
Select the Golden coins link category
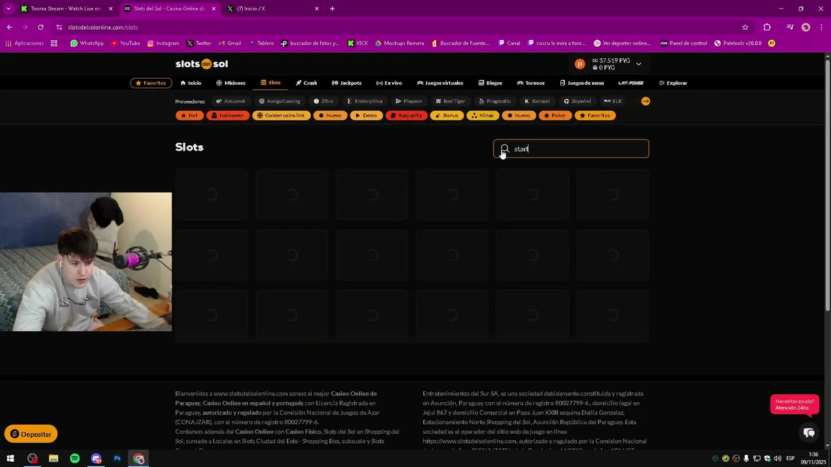tap(280, 115)
